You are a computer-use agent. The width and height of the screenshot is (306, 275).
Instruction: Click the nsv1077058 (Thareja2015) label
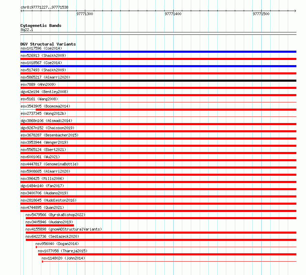pos(63,251)
